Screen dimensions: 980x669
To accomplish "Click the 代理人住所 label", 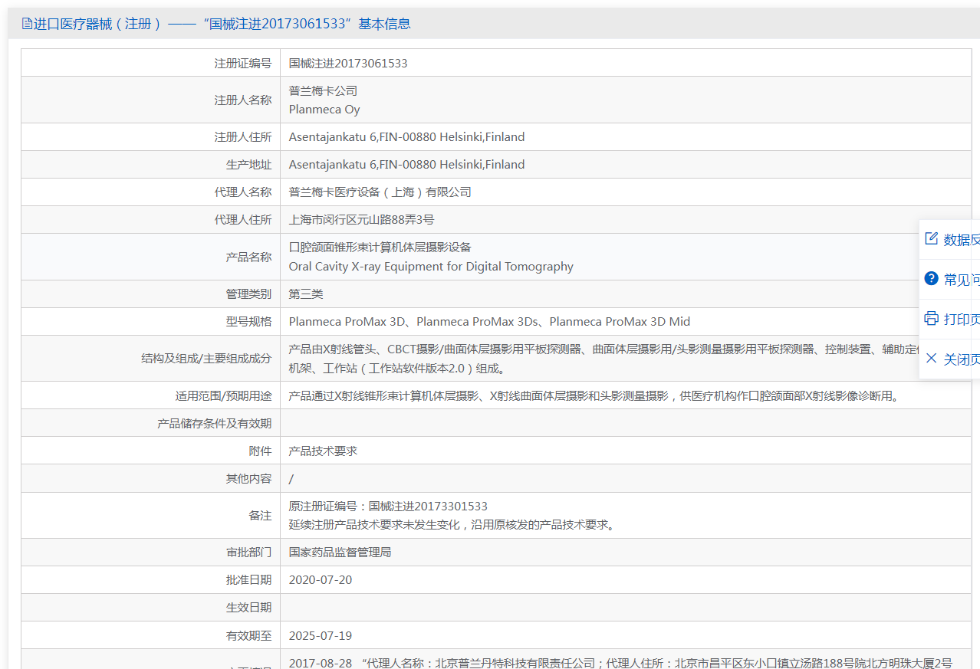I will tap(242, 220).
